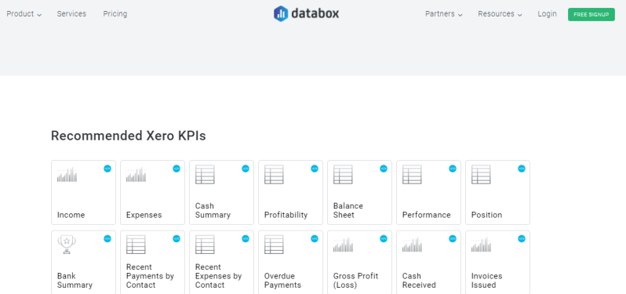Select the Bank Summary label

[x=75, y=281]
